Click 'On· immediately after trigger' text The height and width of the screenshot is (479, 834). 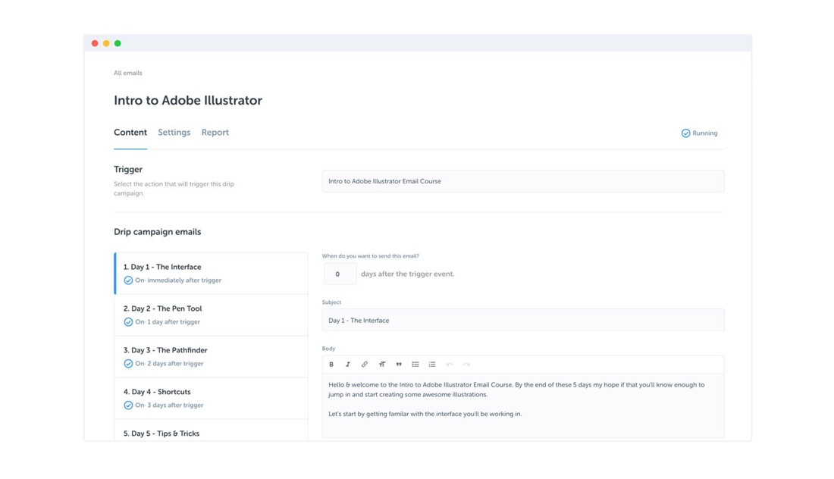178,280
